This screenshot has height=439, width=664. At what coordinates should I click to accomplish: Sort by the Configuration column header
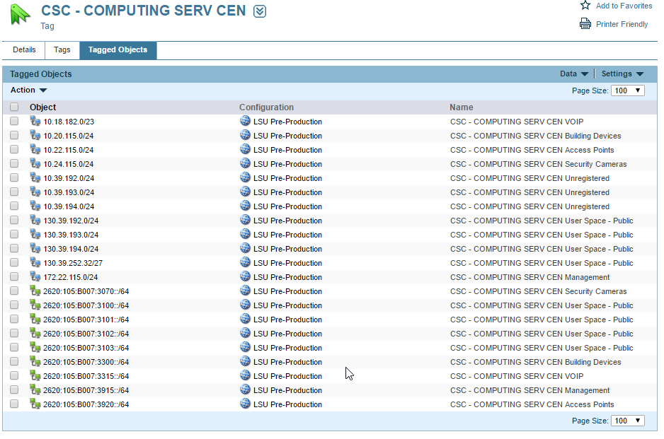coord(266,107)
